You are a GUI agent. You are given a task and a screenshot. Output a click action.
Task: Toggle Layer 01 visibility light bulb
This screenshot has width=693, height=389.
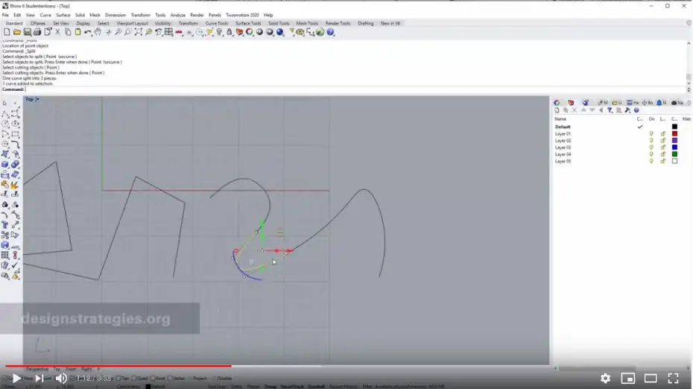click(x=651, y=133)
